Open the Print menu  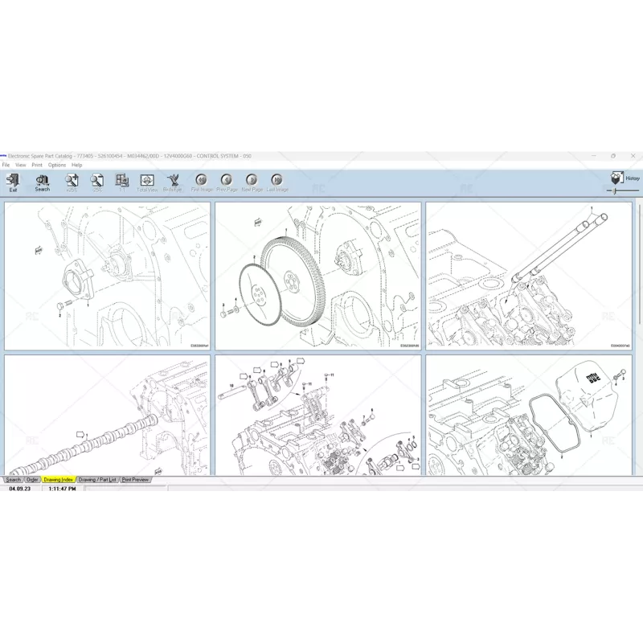click(37, 165)
